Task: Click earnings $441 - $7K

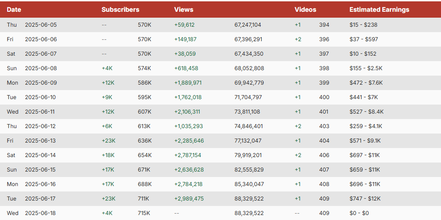Action: (x=364, y=97)
